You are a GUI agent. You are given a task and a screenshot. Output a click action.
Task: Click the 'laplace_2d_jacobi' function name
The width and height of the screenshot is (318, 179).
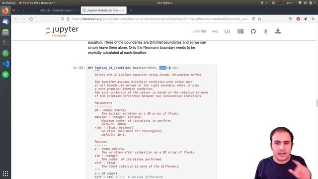109,68
